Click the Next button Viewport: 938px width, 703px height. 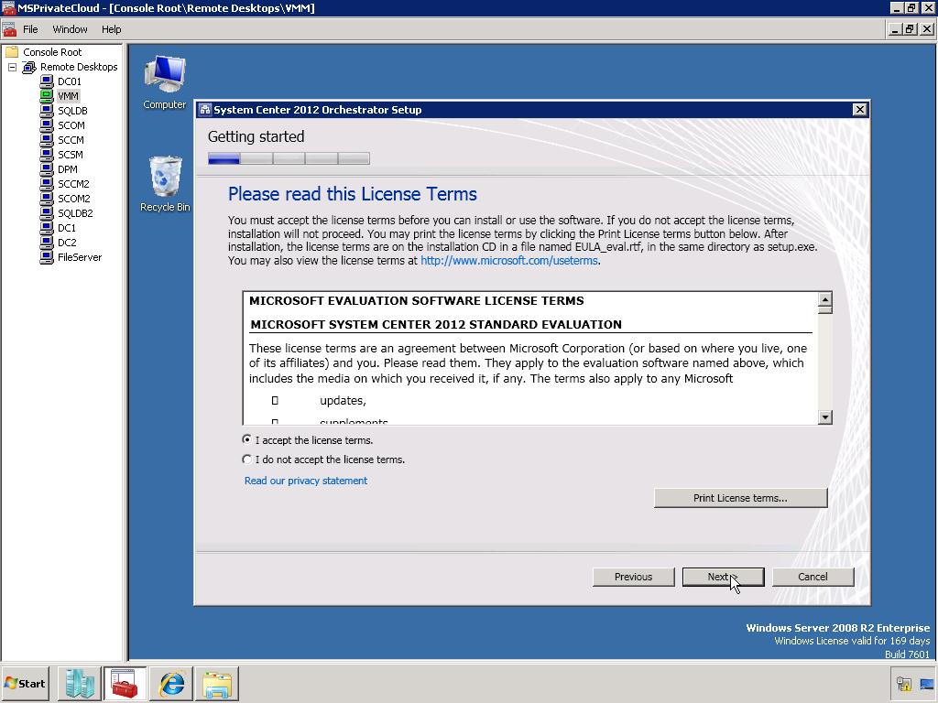coord(724,577)
